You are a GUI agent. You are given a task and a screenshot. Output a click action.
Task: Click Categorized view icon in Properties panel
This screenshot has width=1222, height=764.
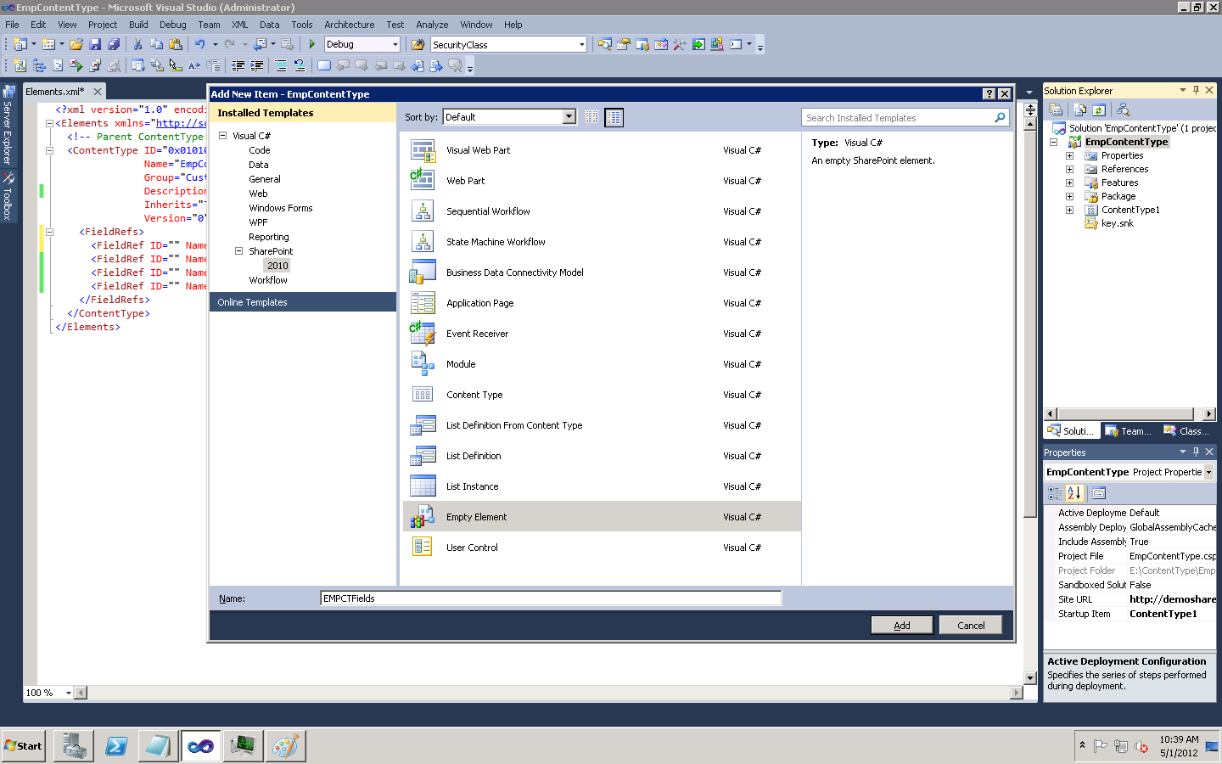click(1055, 493)
